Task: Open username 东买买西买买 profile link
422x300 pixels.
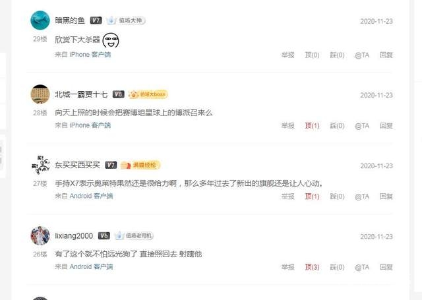Action: tap(77, 165)
